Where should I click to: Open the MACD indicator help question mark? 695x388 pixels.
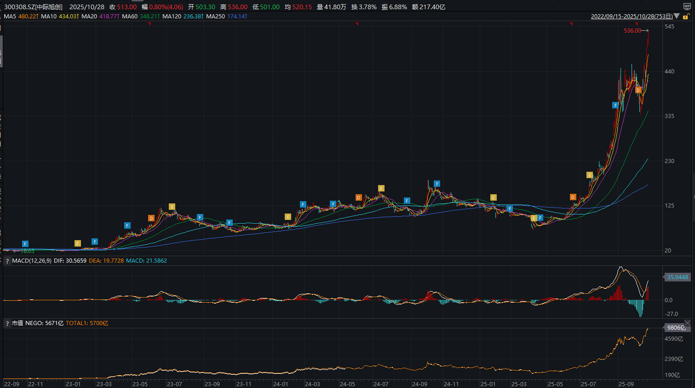coord(7,261)
